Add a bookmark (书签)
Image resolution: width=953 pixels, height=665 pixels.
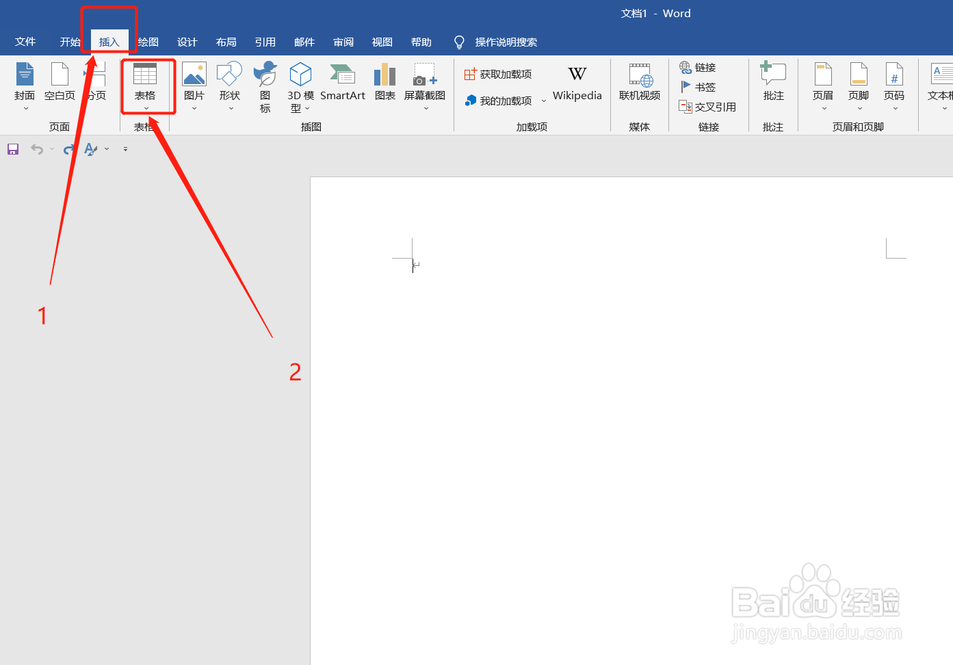tap(698, 87)
